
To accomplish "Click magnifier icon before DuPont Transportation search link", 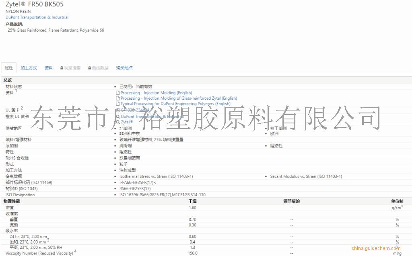I will [x=118, y=116].
